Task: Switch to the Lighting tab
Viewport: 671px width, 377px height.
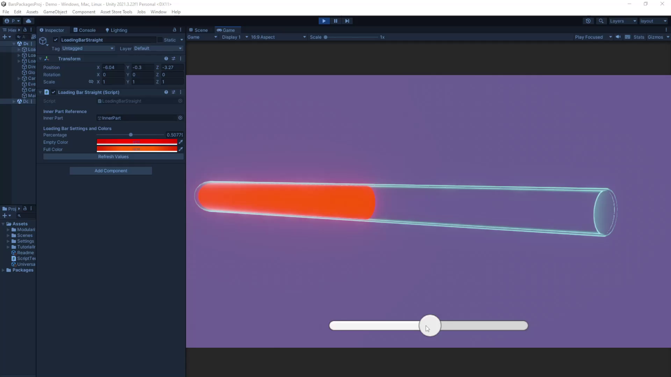Action: tap(116, 30)
